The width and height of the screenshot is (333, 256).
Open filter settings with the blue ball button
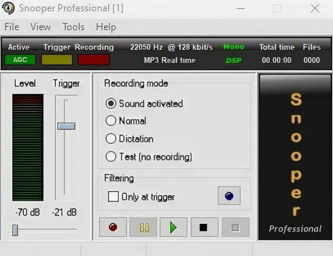[229, 195]
